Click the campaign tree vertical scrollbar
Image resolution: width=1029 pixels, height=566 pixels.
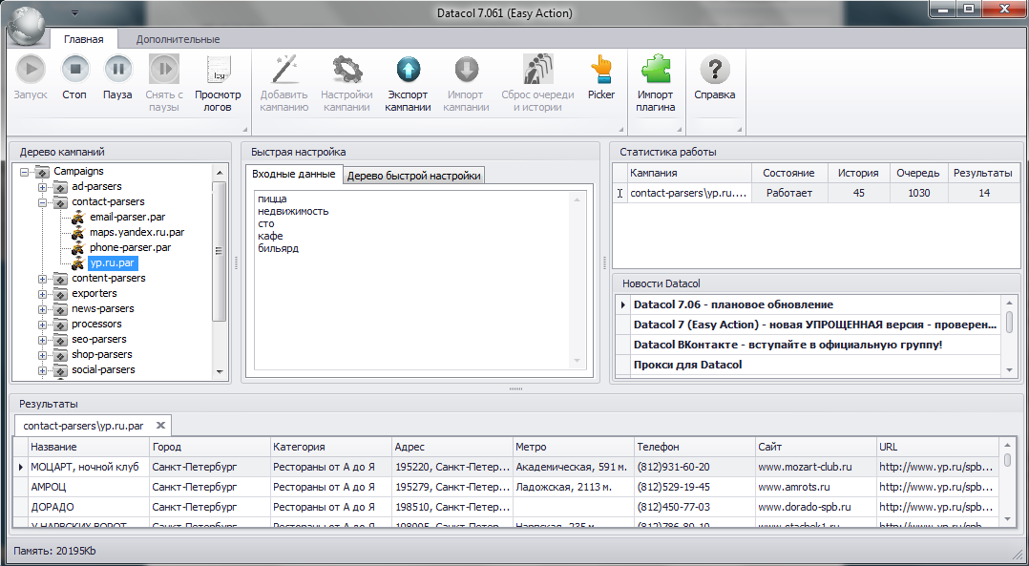220,271
